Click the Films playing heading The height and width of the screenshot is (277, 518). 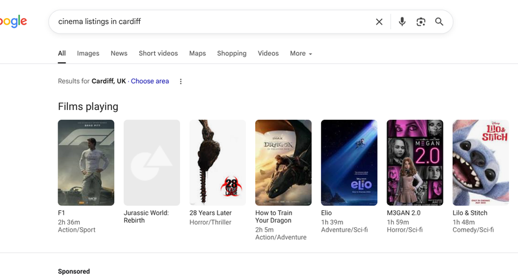88,107
